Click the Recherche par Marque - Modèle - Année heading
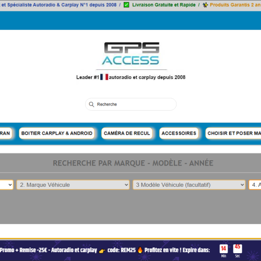Image resolution: width=261 pixels, height=261 pixels. [133, 163]
